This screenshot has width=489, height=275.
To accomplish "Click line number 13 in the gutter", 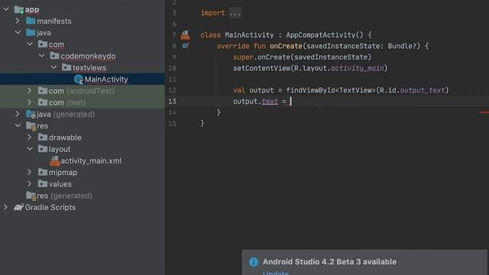I will (172, 102).
